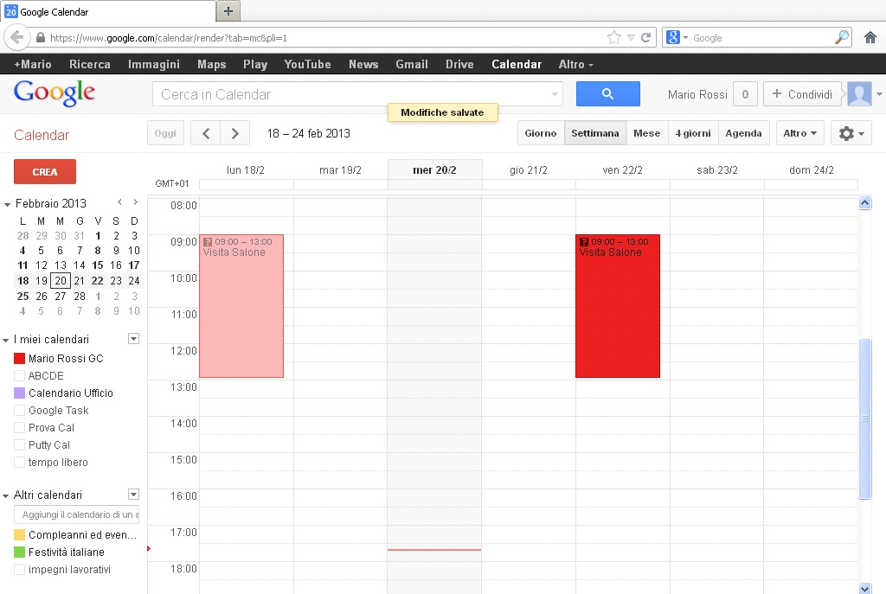Go to the next week arrow

[235, 133]
